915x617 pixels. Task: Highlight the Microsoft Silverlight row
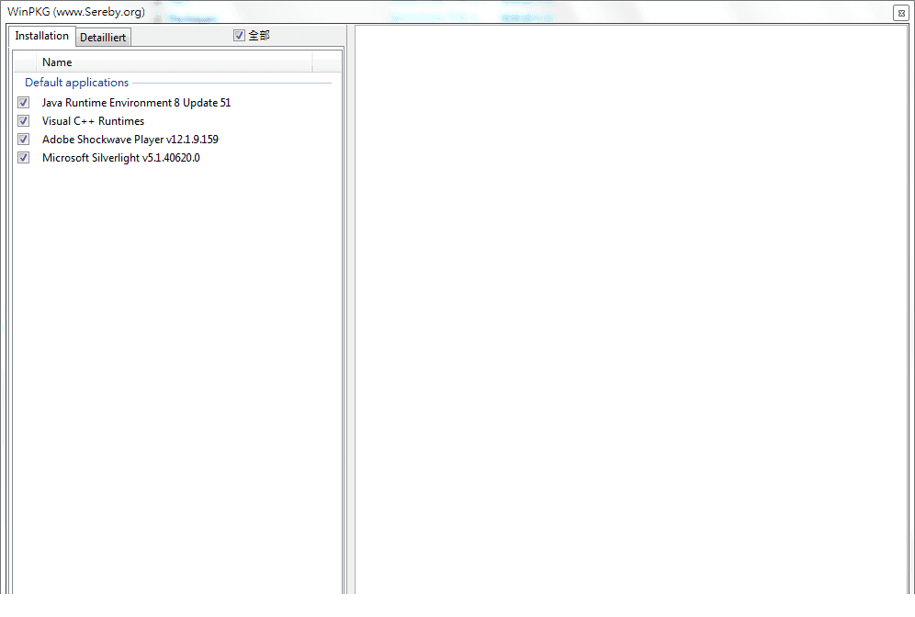coord(121,157)
